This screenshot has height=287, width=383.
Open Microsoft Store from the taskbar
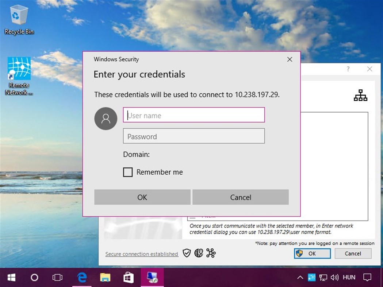click(128, 277)
